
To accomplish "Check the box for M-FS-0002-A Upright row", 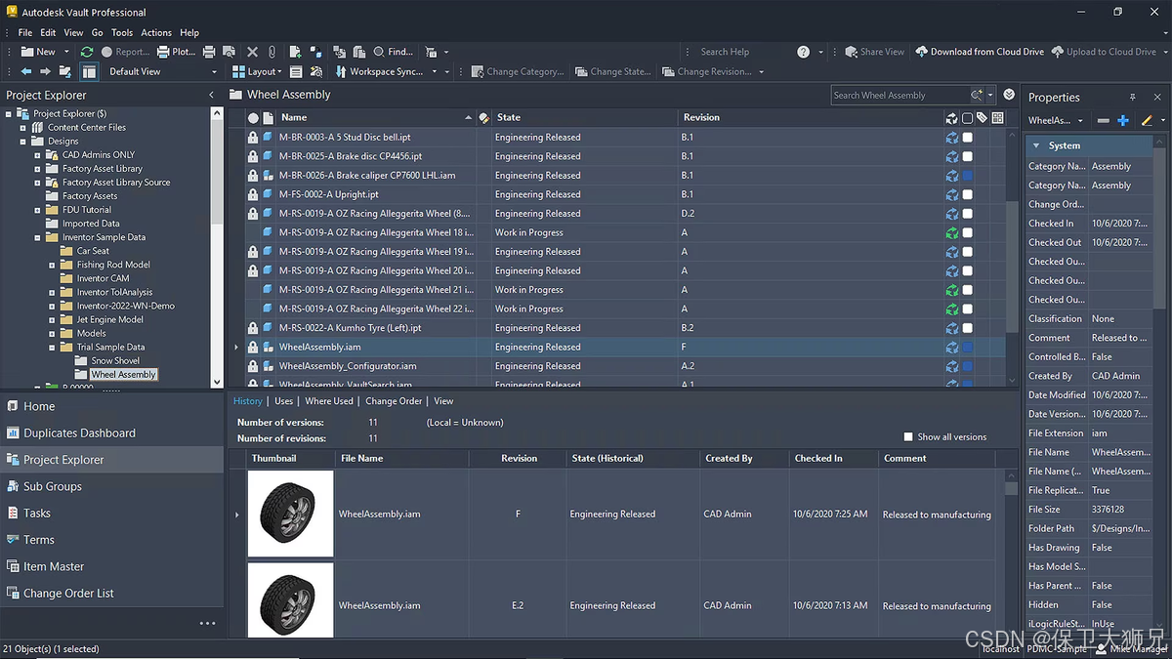I will pos(967,194).
